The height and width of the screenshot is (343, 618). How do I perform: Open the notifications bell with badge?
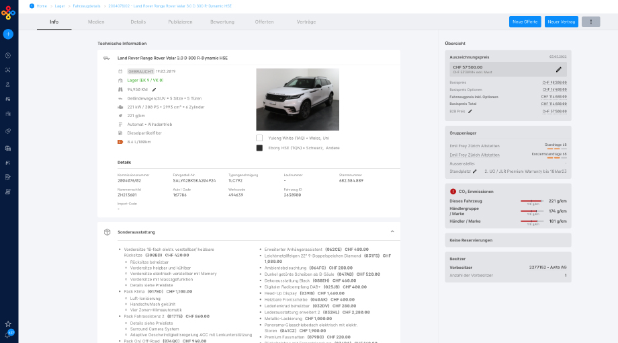coord(9,334)
